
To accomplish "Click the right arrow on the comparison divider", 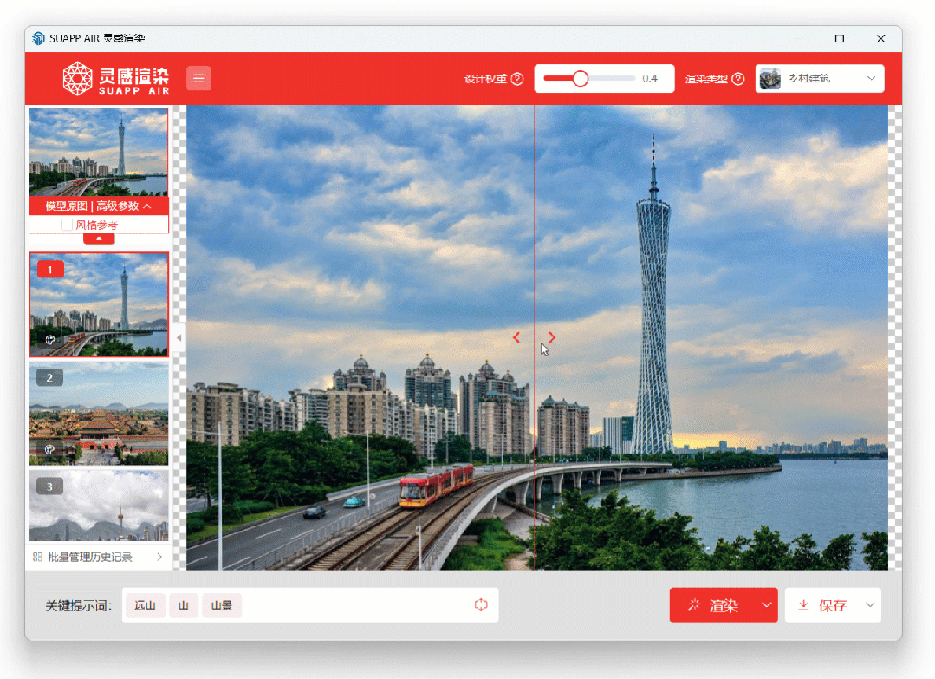I will 552,337.
